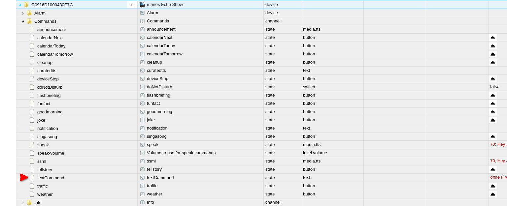
Task: Click copy icon beside G0916D1000430E7C
Action: (132, 5)
